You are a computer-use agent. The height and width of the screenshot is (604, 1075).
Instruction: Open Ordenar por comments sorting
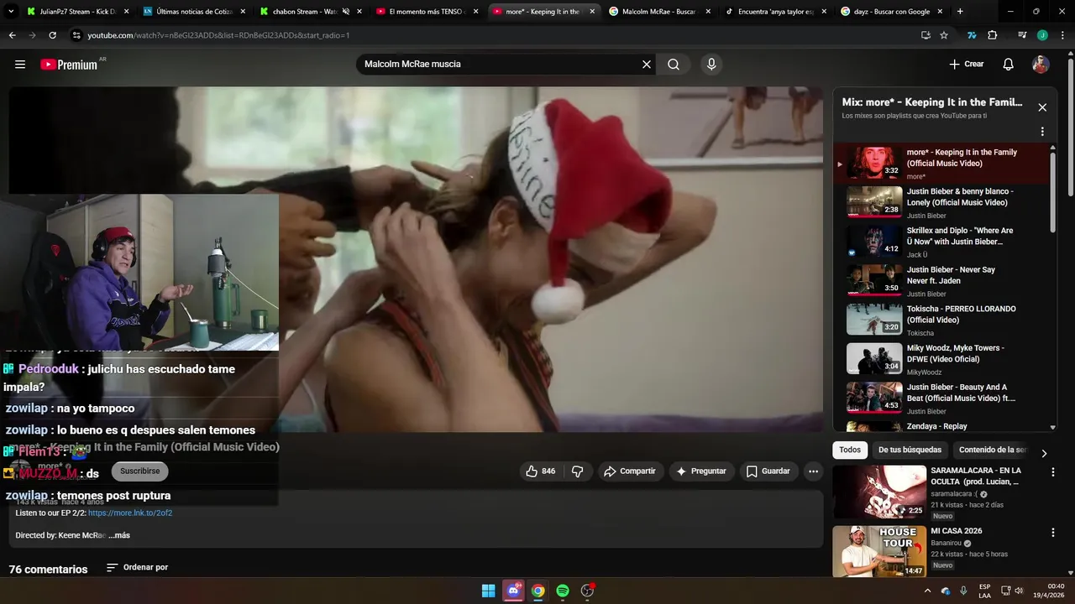click(138, 568)
